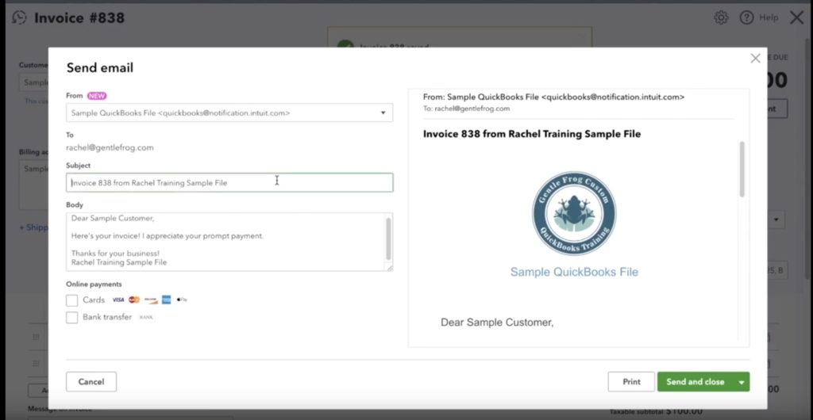Click the email preview scrollbar
Viewport: 813px width, 420px height.
point(742,170)
